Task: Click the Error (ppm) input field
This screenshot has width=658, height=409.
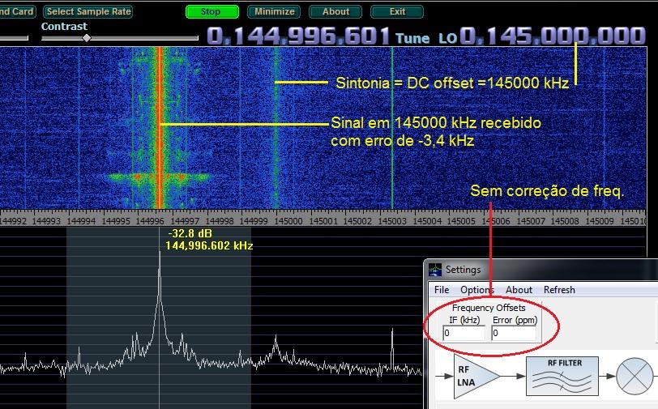Action: 514,333
